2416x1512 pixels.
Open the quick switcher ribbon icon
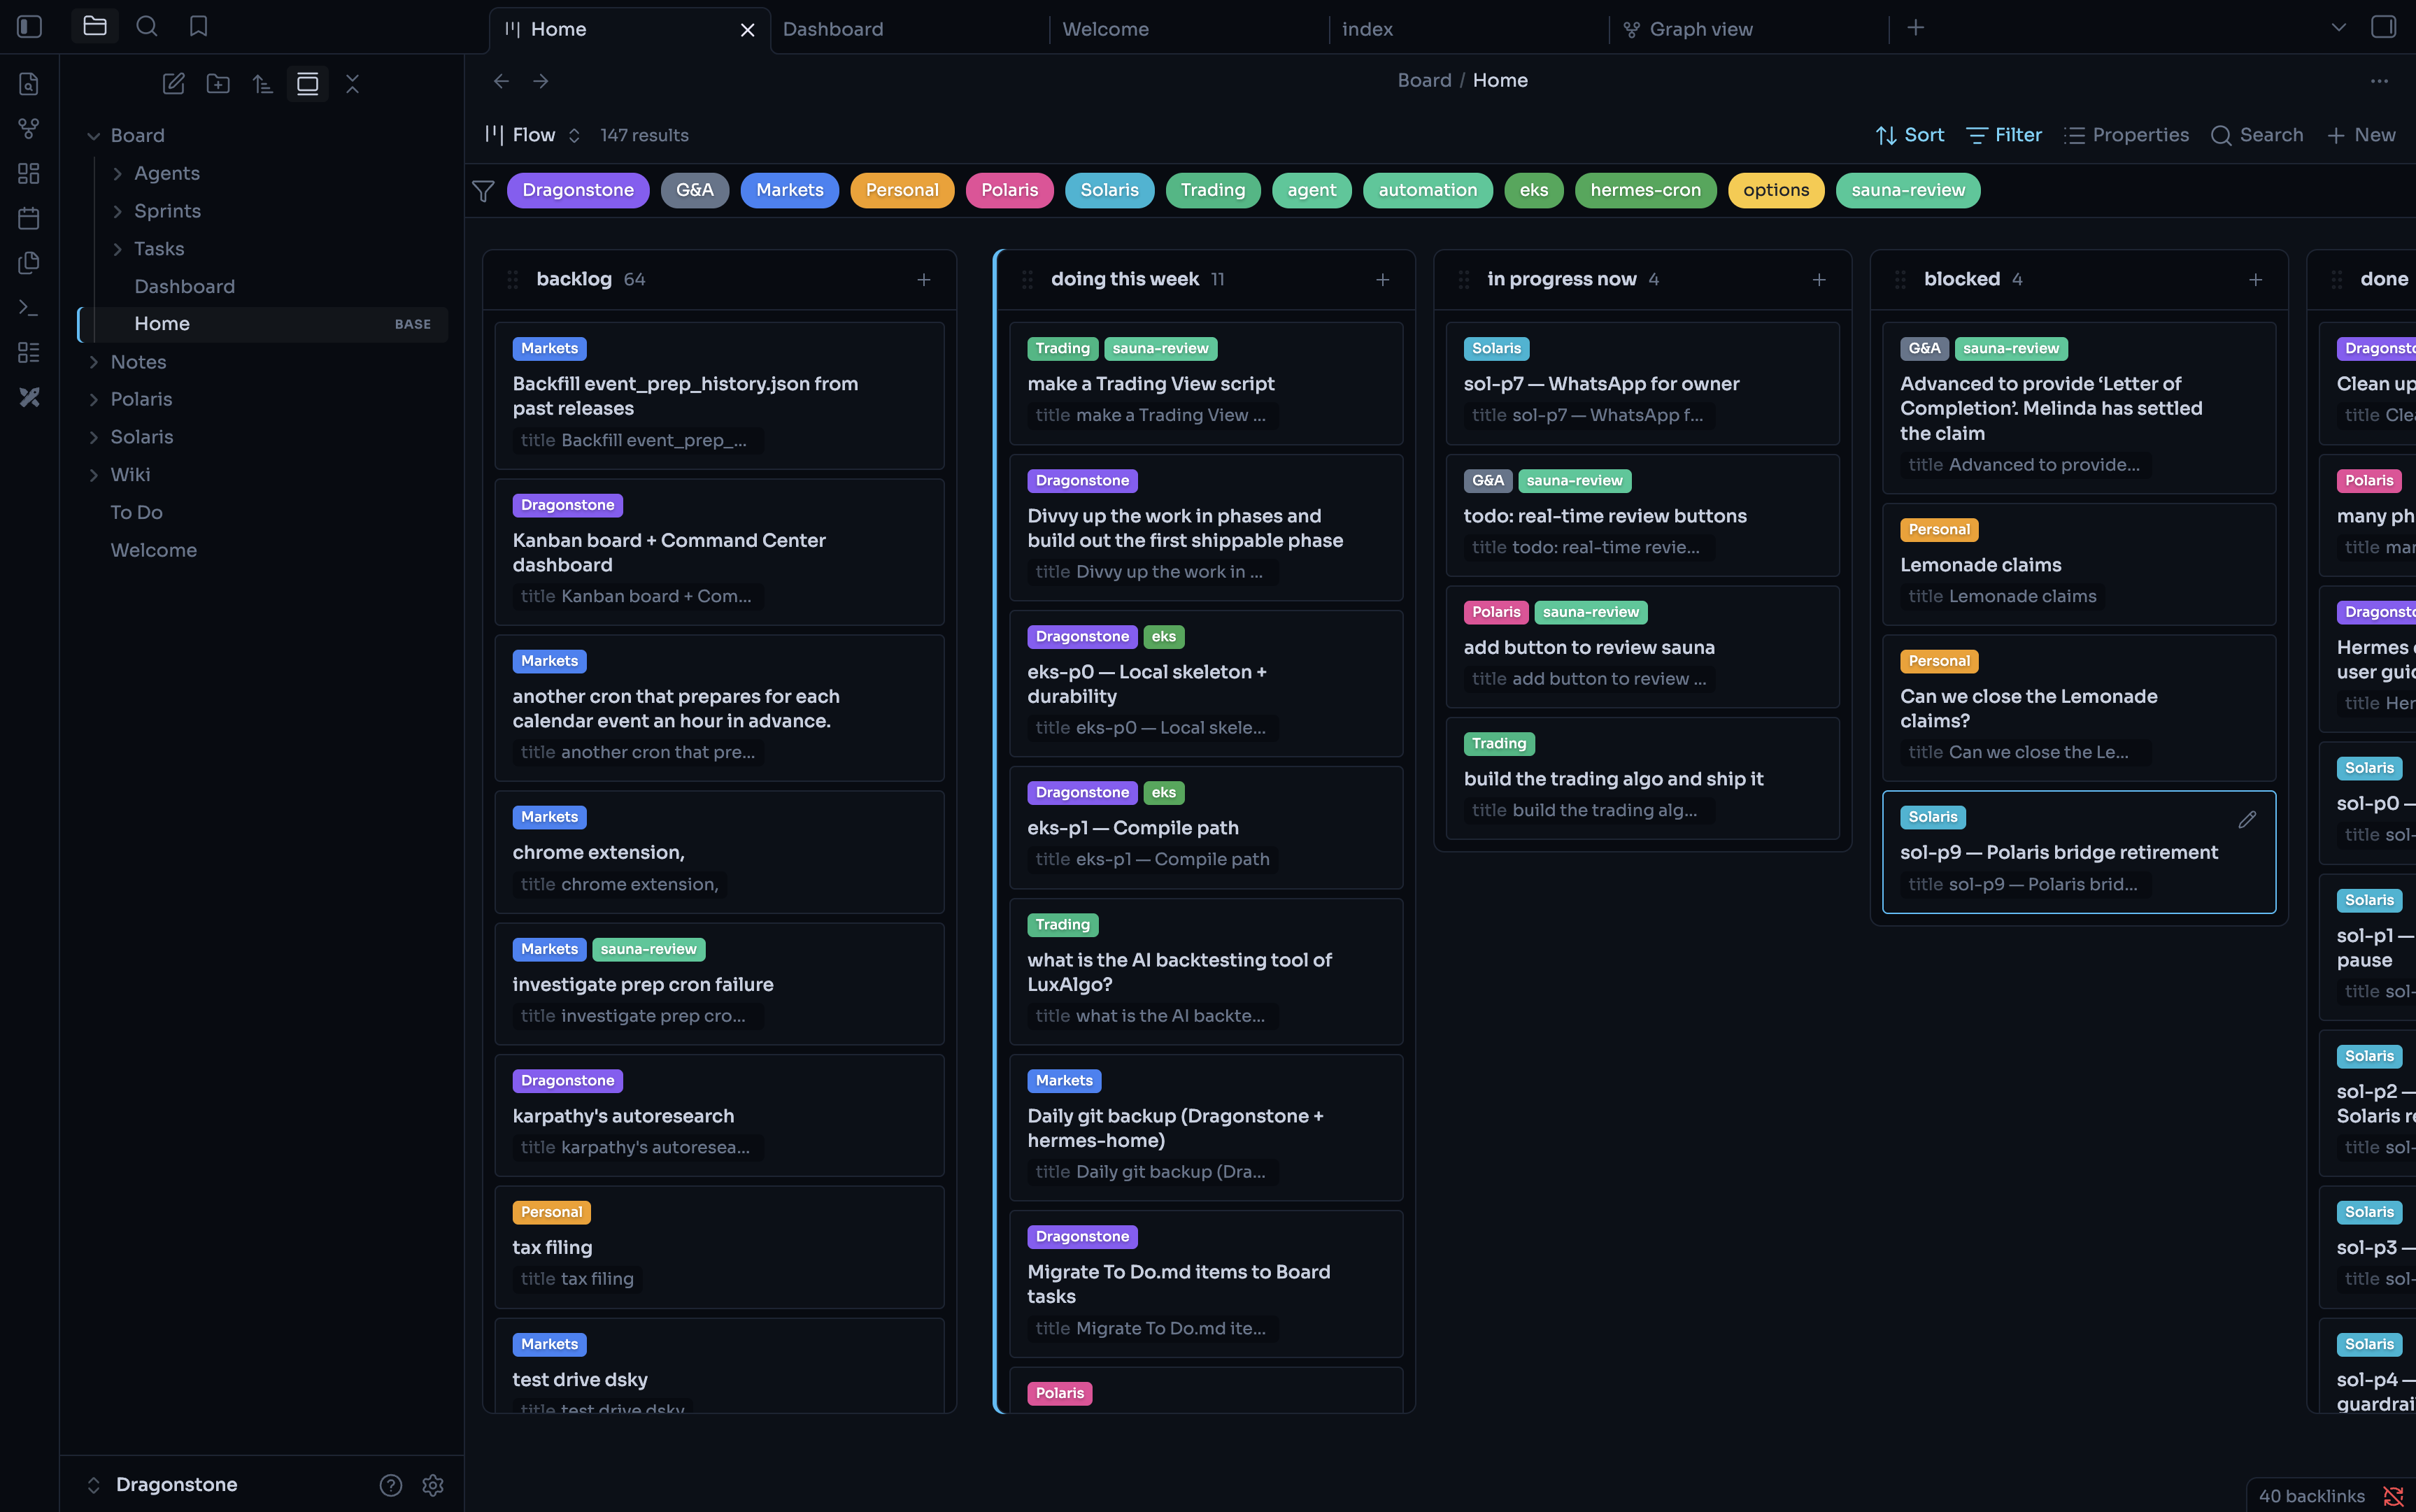click(x=29, y=84)
